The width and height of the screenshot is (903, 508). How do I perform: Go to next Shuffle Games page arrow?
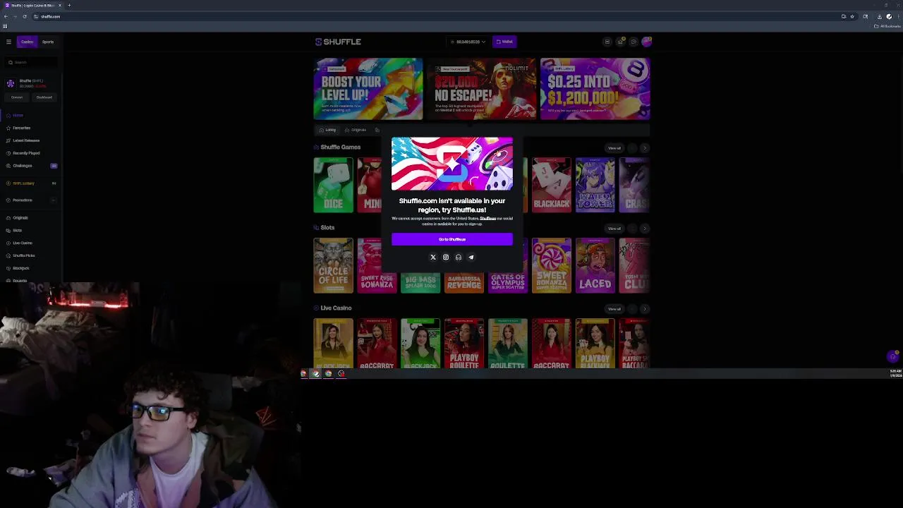[x=644, y=148]
